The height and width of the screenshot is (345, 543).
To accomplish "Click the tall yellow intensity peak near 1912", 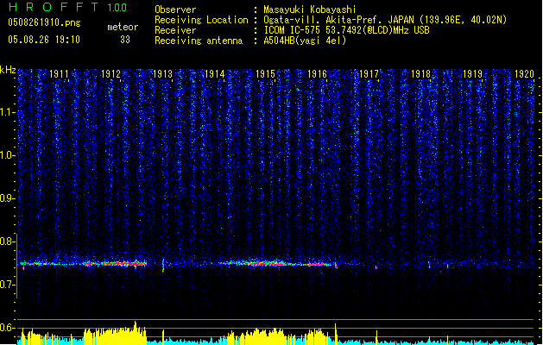I will coord(136,332).
